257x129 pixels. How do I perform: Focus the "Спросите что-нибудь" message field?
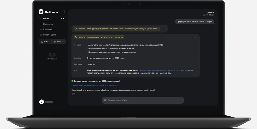141,100
